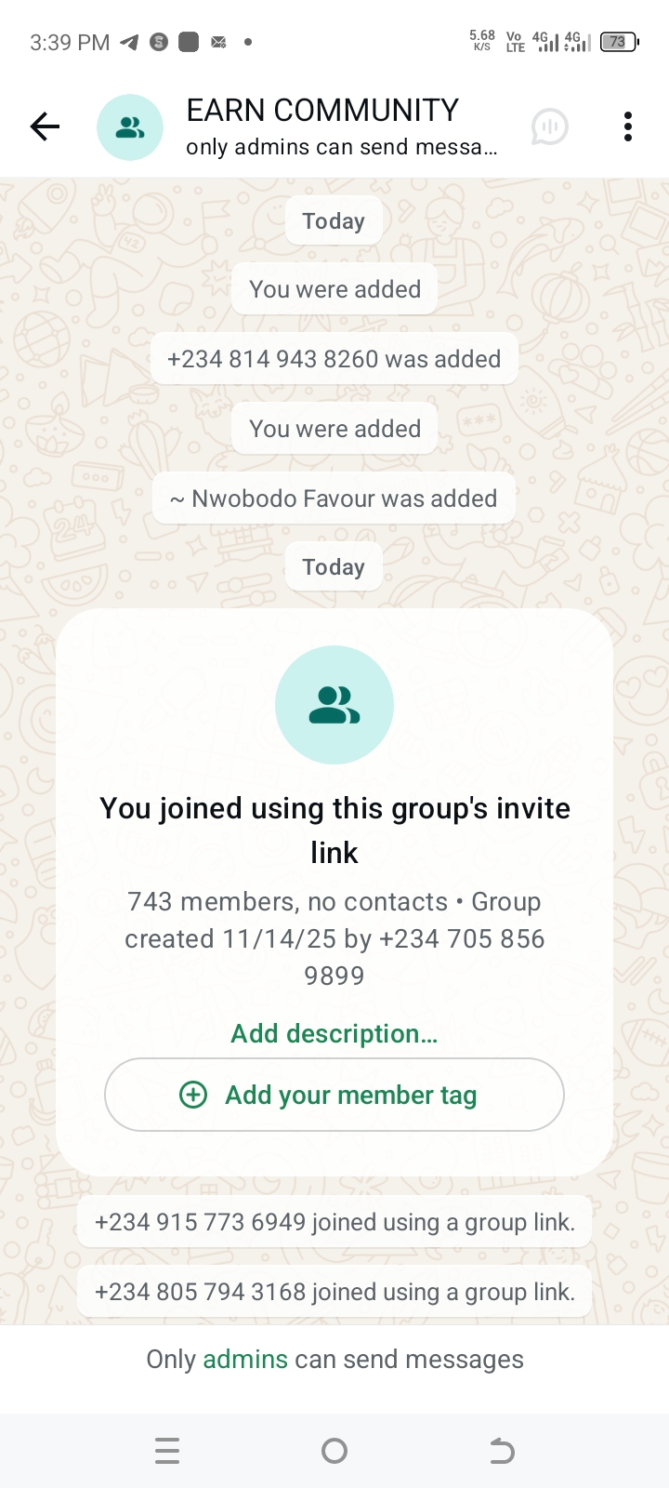Viewport: 669px width, 1488px height.
Task: Tap +234 915 773 6949 joined message
Action: point(334,1222)
